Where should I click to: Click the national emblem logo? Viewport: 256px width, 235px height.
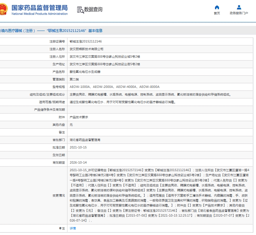point(3,9)
